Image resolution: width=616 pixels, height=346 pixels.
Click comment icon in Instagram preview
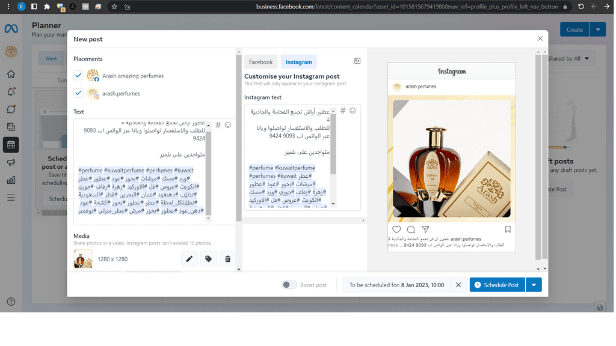point(411,229)
